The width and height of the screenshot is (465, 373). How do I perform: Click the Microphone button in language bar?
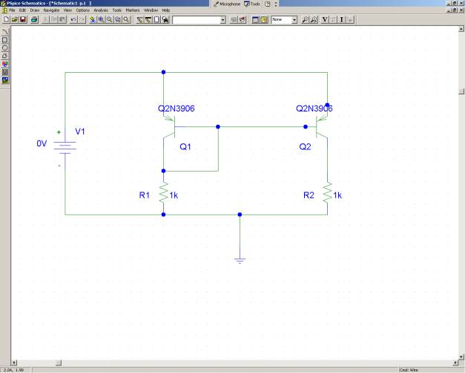tap(229, 4)
